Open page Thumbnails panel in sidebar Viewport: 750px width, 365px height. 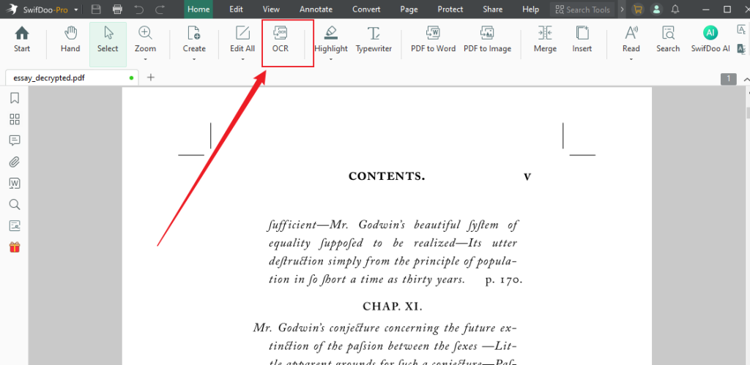click(x=15, y=119)
